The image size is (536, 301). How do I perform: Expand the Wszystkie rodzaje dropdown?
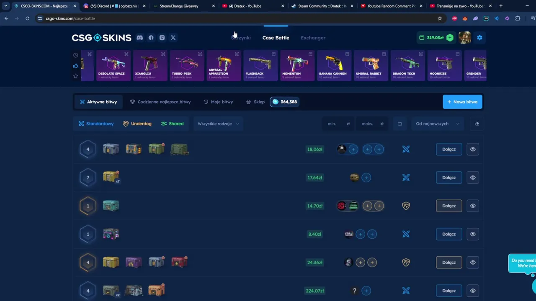coord(218,124)
